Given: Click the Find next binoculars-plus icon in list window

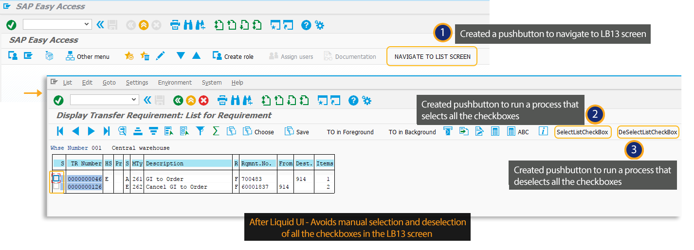Looking at the screenshot, I should [248, 100].
